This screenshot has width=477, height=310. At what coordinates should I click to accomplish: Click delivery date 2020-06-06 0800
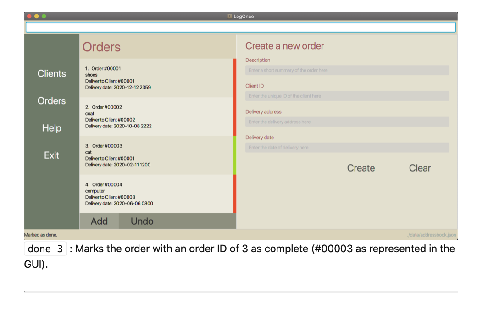[x=119, y=203]
